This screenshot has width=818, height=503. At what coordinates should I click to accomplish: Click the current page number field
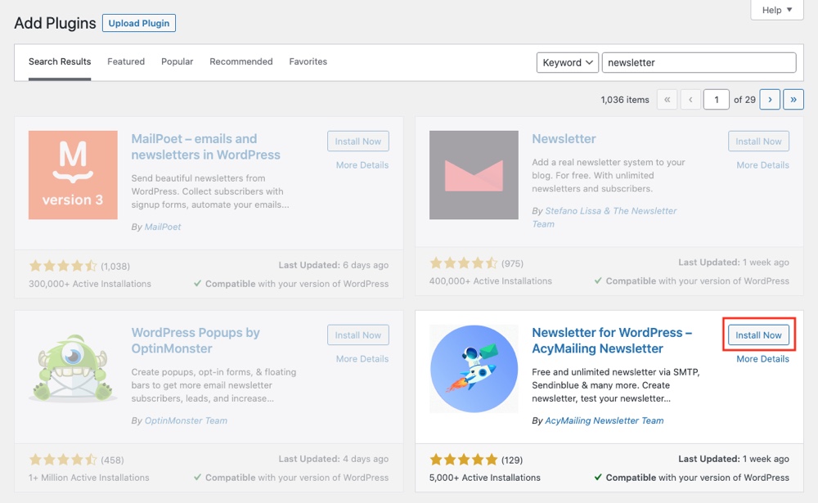tap(717, 100)
